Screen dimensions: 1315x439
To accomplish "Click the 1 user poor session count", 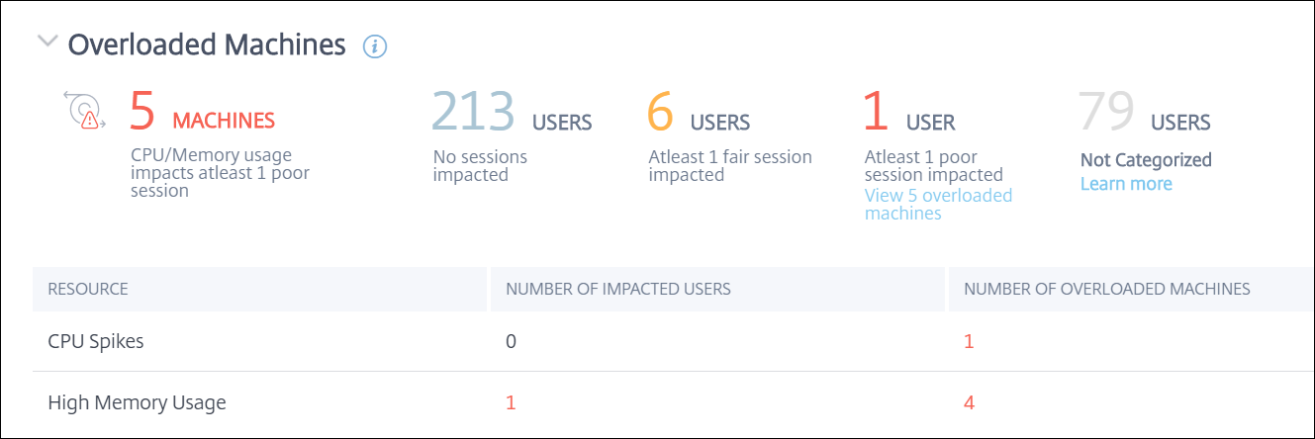I will [x=876, y=112].
